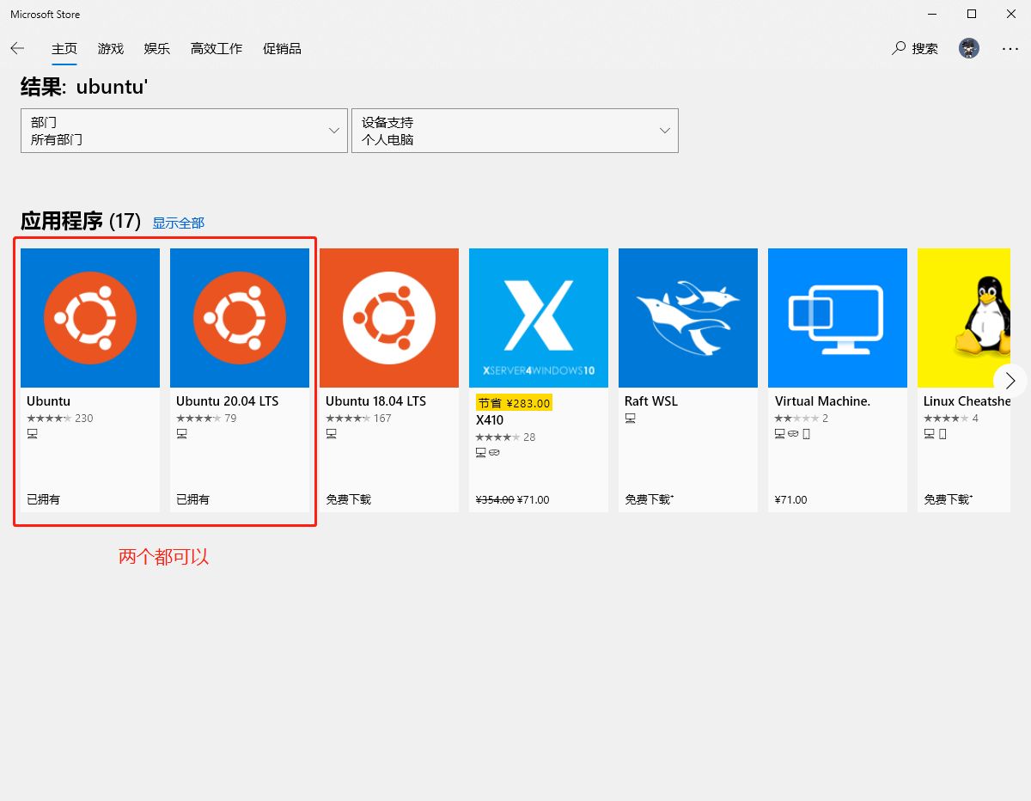Click the user profile avatar
Image resolution: width=1031 pixels, height=801 pixels.
969,48
